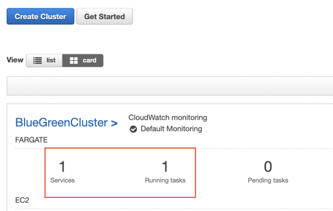Click the list view bullet-lines icon
The width and height of the screenshot is (333, 211).
[x=37, y=60]
